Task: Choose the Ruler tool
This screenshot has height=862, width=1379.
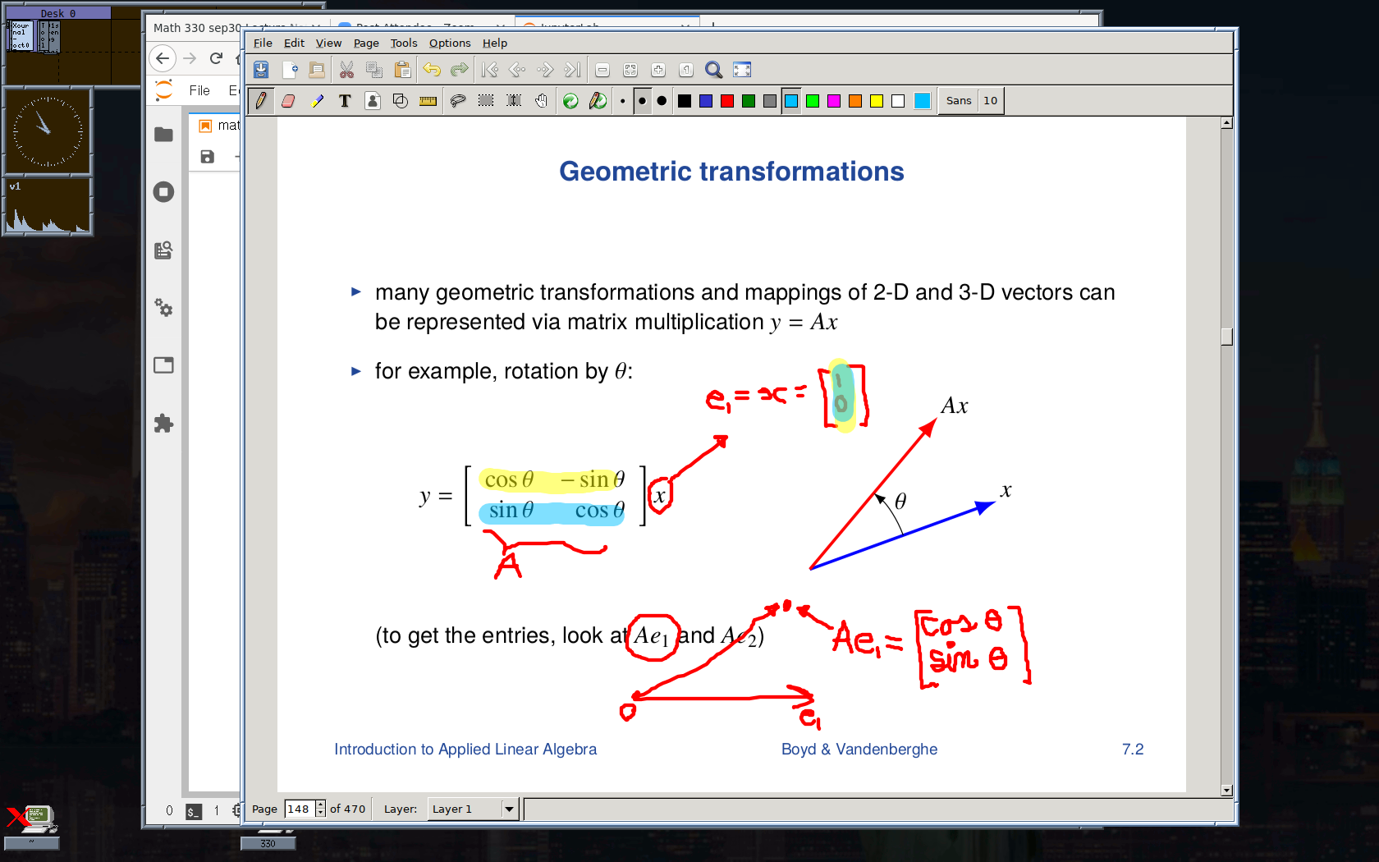Action: 428,101
